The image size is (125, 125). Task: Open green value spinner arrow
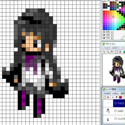click(112, 35)
